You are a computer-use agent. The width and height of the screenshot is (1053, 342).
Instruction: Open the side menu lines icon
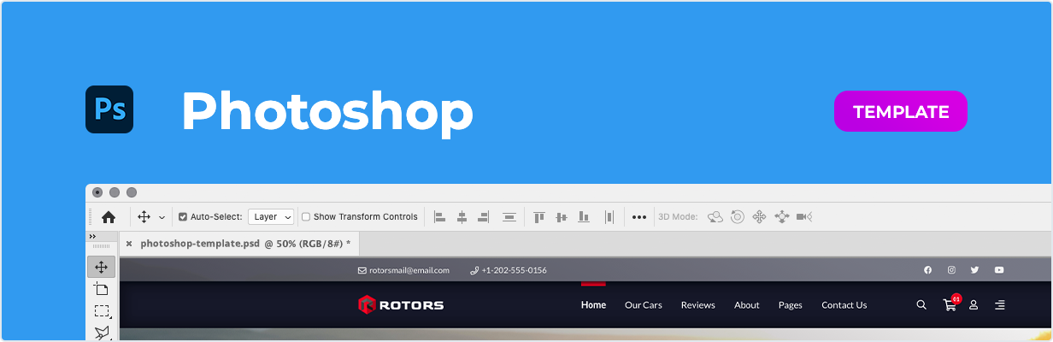pos(1000,304)
